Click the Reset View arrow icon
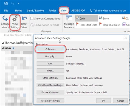The width and height of the screenshot is (130, 106). (x=24, y=18)
